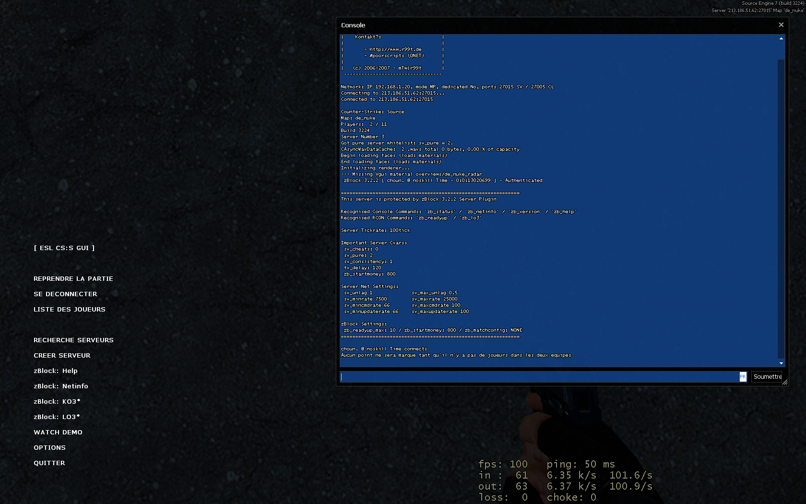This screenshot has height=504, width=806.
Task: Focus the console command input field
Action: (x=537, y=377)
